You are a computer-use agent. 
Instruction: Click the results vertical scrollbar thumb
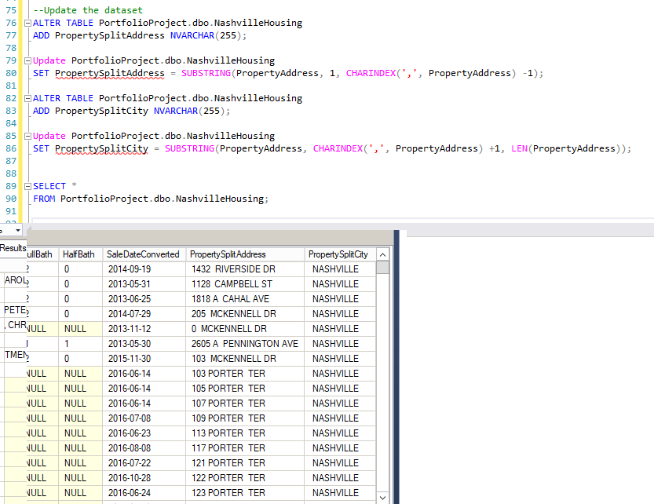pos(382,268)
